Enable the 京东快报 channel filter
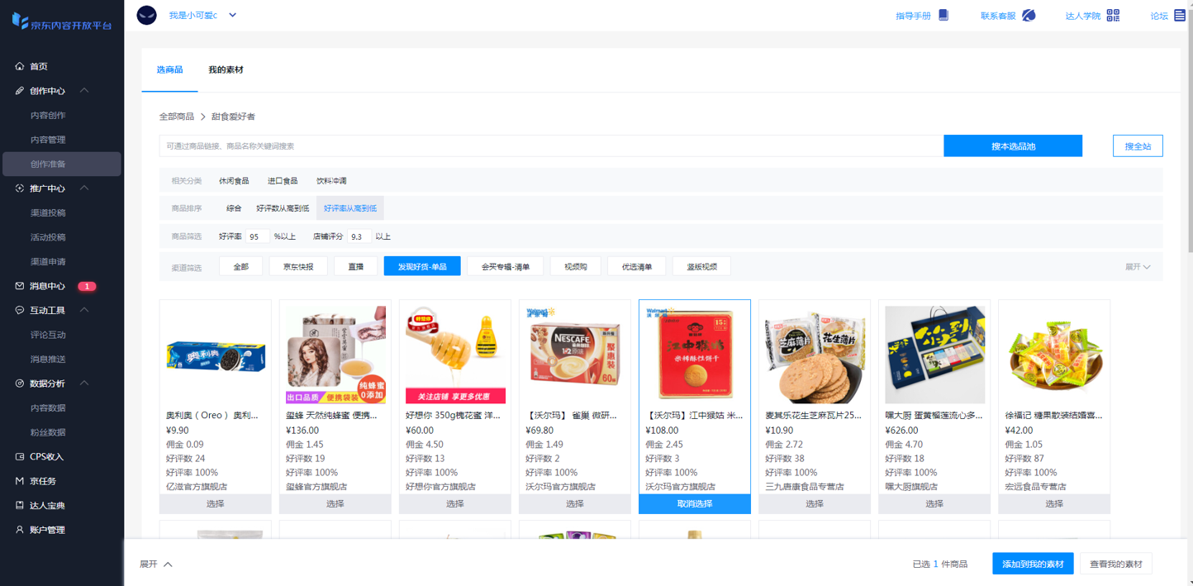1193x586 pixels. pyautogui.click(x=298, y=266)
